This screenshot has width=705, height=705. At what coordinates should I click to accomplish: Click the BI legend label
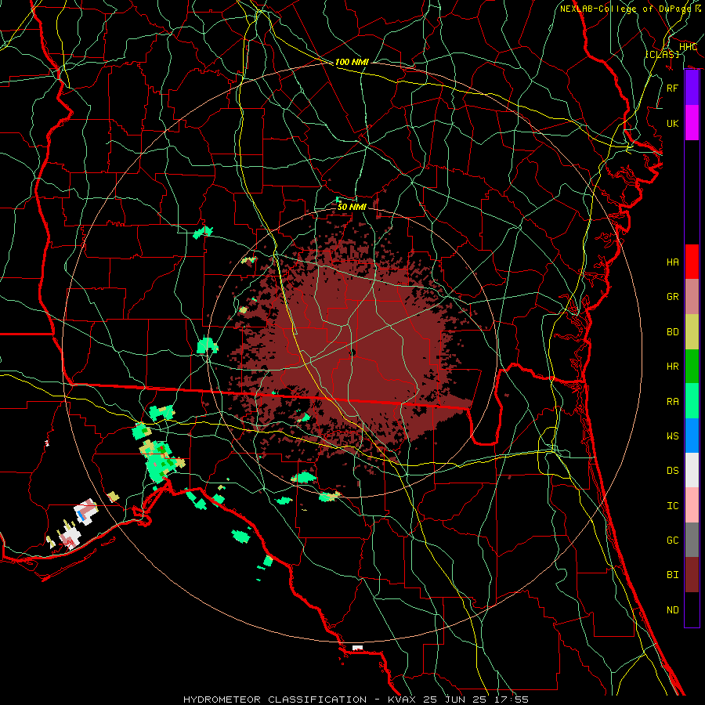tap(672, 575)
